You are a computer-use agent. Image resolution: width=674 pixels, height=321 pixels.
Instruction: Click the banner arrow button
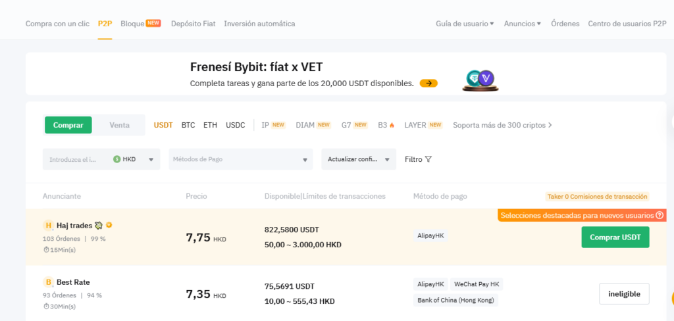click(x=428, y=84)
